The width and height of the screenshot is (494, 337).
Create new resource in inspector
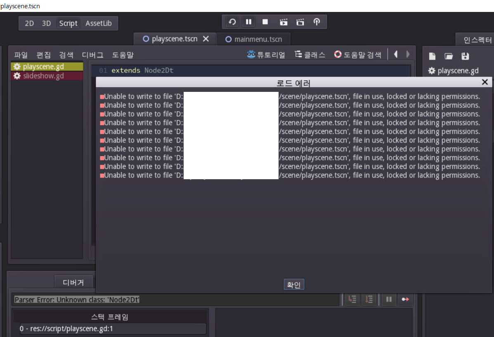[432, 56]
